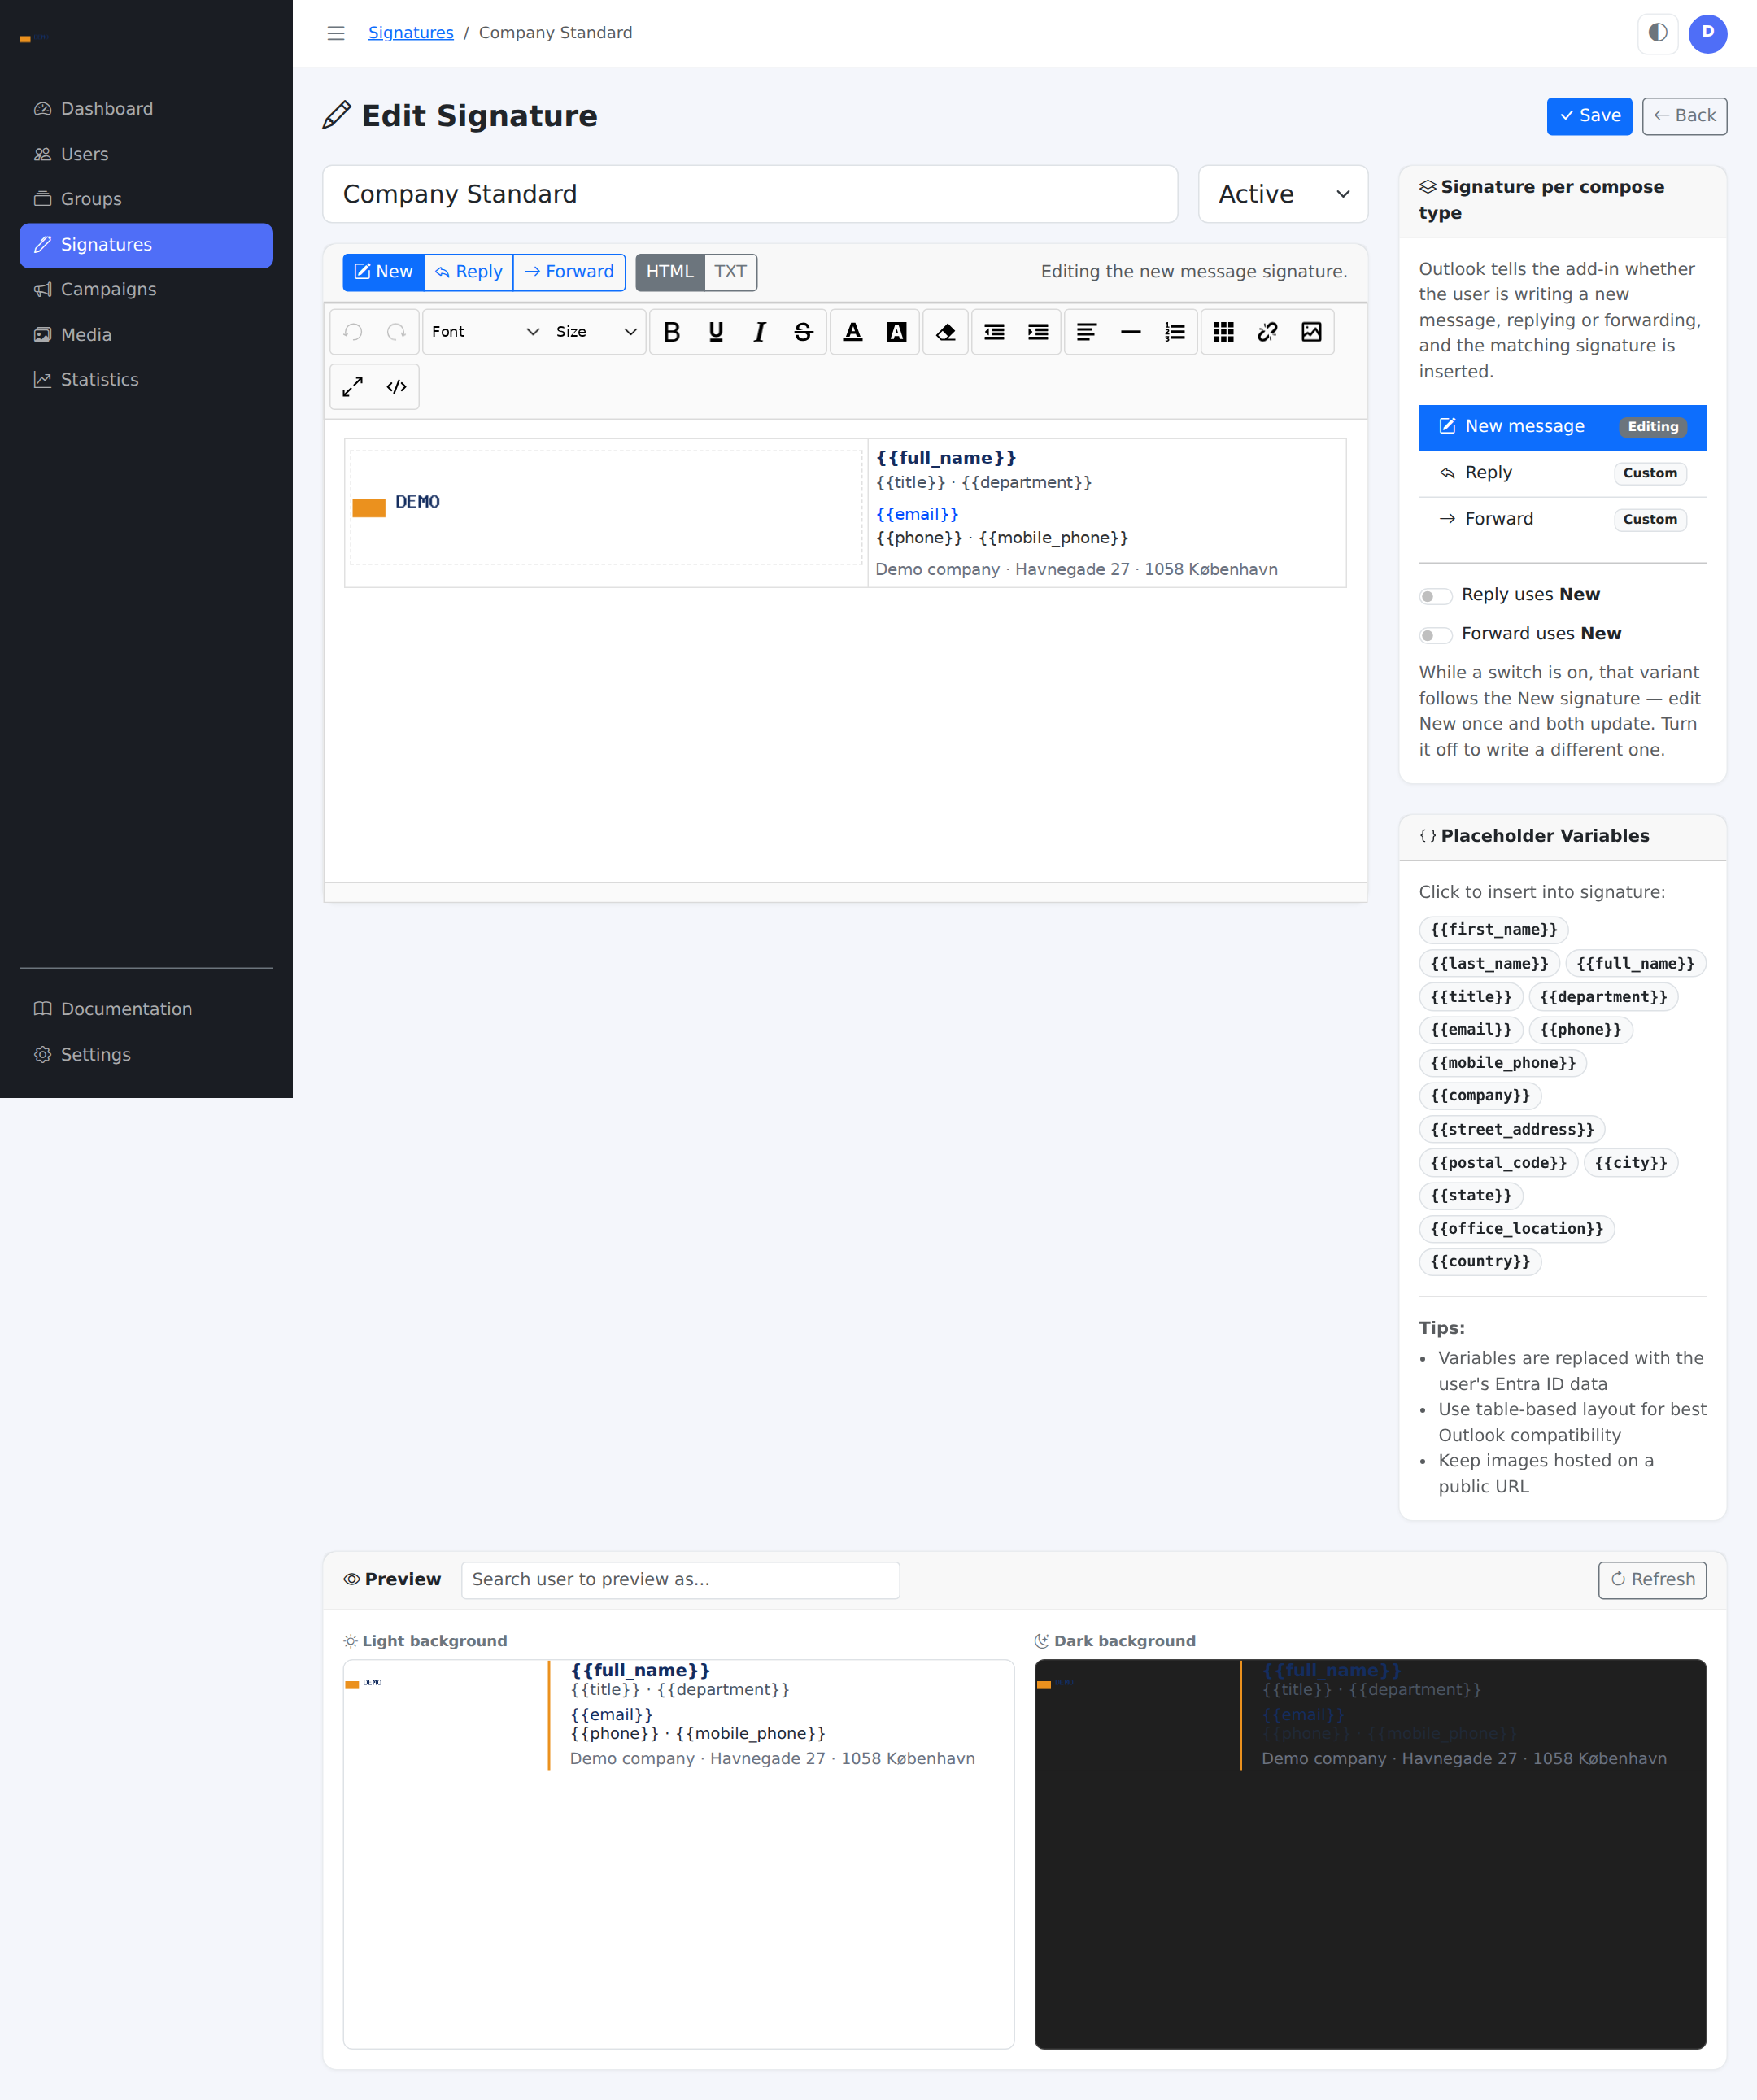The width and height of the screenshot is (1757, 2100).
Task: Switch to the Reply signature tab
Action: [x=469, y=272]
